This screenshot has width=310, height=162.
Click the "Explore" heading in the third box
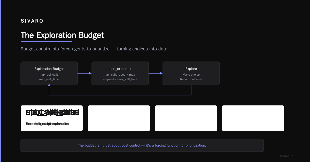tap(191, 69)
